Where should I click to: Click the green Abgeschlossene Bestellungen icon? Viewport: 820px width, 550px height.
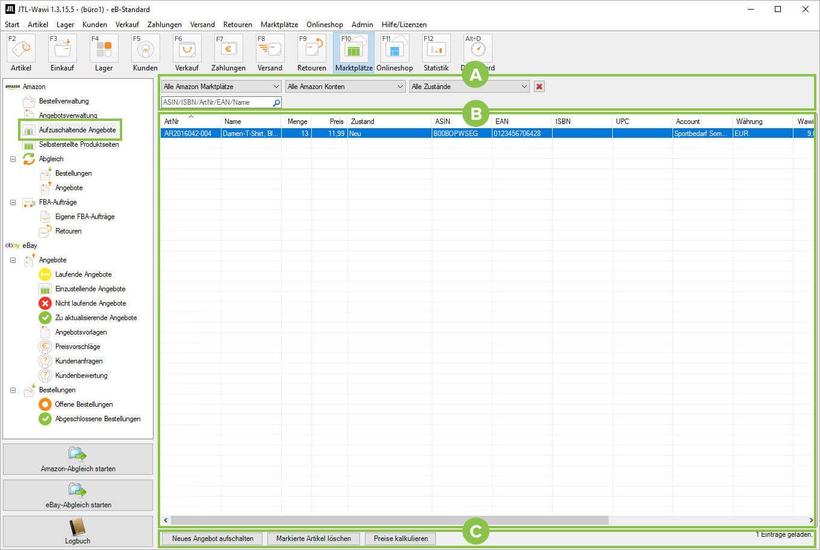(45, 419)
